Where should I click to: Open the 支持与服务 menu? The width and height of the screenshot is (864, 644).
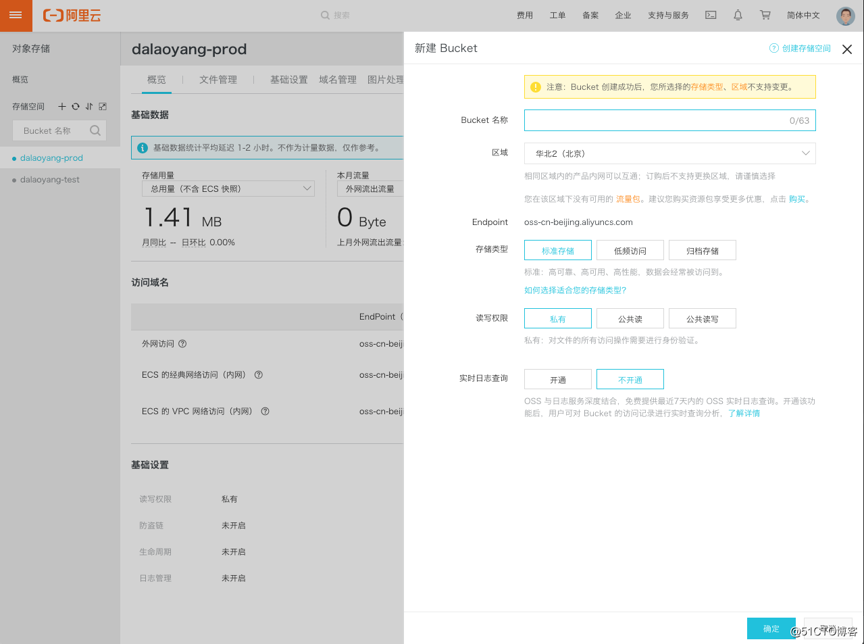coord(668,15)
